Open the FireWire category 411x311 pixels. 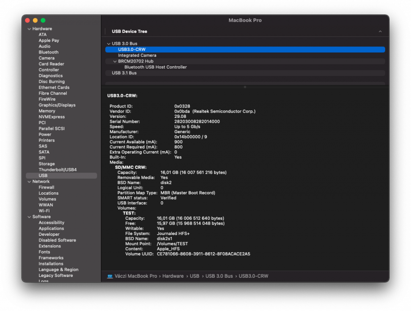47,99
